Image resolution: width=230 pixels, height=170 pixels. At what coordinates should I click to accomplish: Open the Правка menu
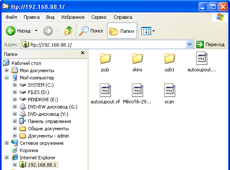32,17
